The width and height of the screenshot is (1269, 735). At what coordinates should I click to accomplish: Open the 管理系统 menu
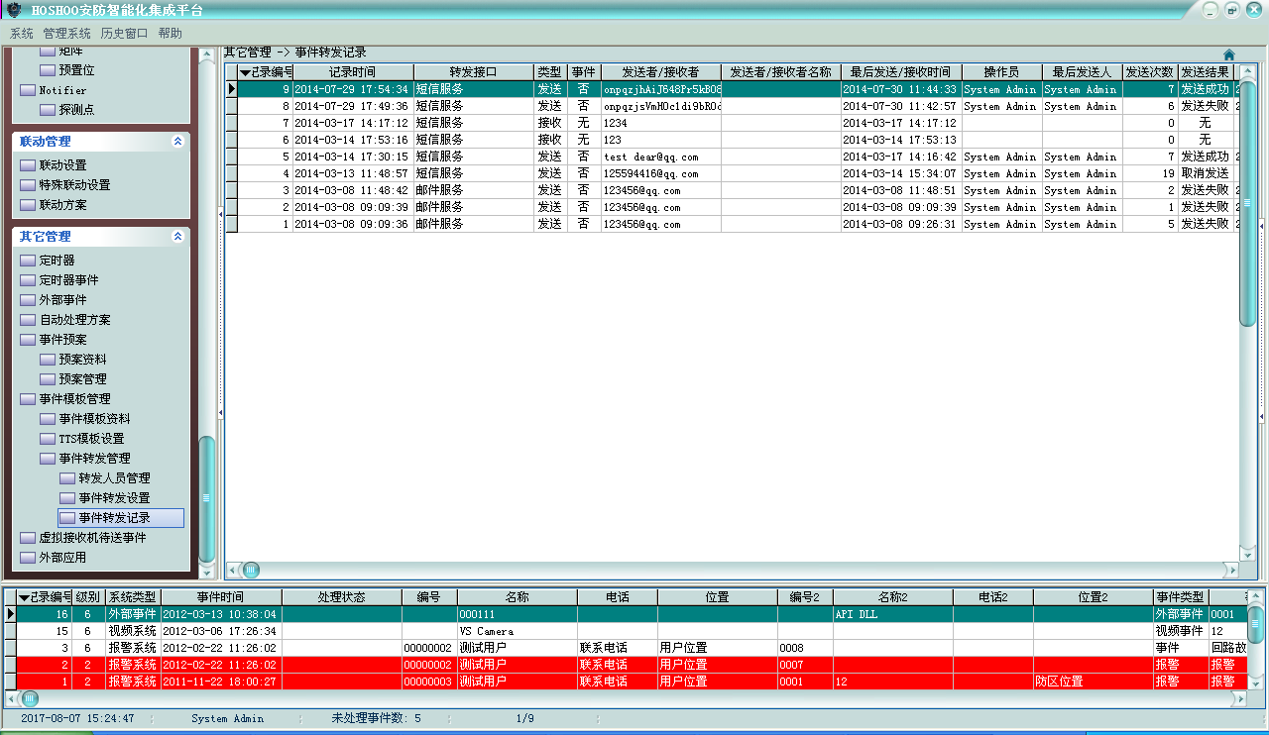tap(66, 33)
